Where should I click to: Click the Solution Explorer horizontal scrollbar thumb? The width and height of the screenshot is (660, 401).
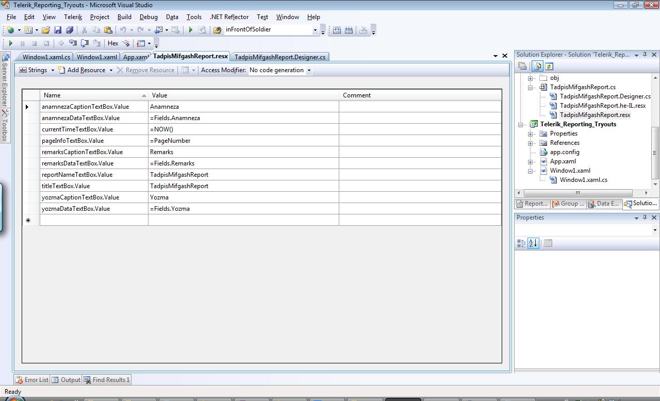tap(577, 193)
